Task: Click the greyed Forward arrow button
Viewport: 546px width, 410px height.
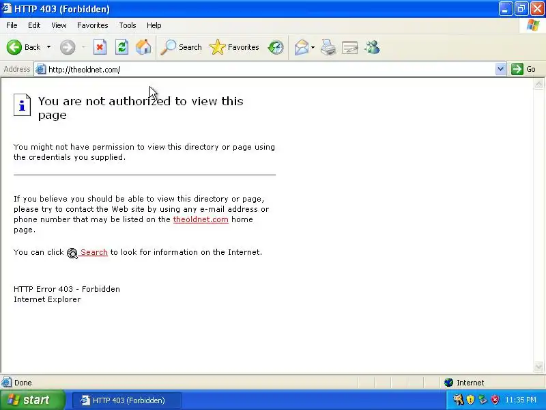Action: point(68,47)
